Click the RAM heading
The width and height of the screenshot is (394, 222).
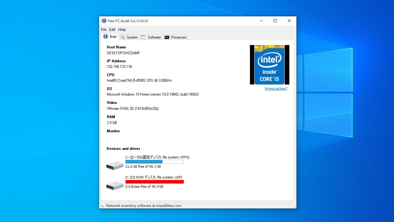pyautogui.click(x=111, y=117)
